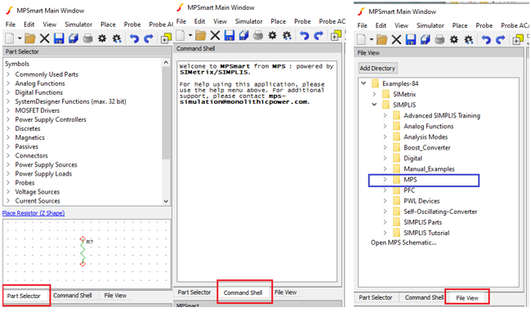Click the Open folder icon in the middle window
The height and width of the screenshot is (312, 531).
coord(200,35)
